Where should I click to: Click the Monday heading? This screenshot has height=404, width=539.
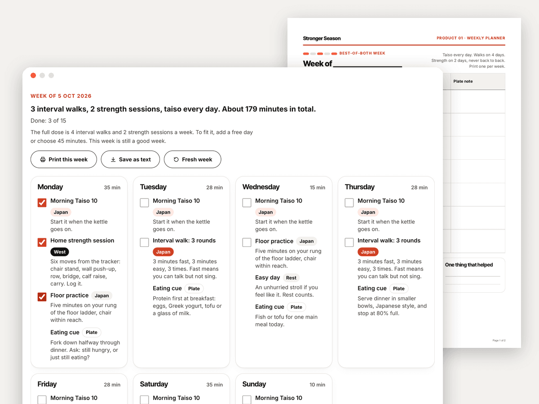coord(50,187)
